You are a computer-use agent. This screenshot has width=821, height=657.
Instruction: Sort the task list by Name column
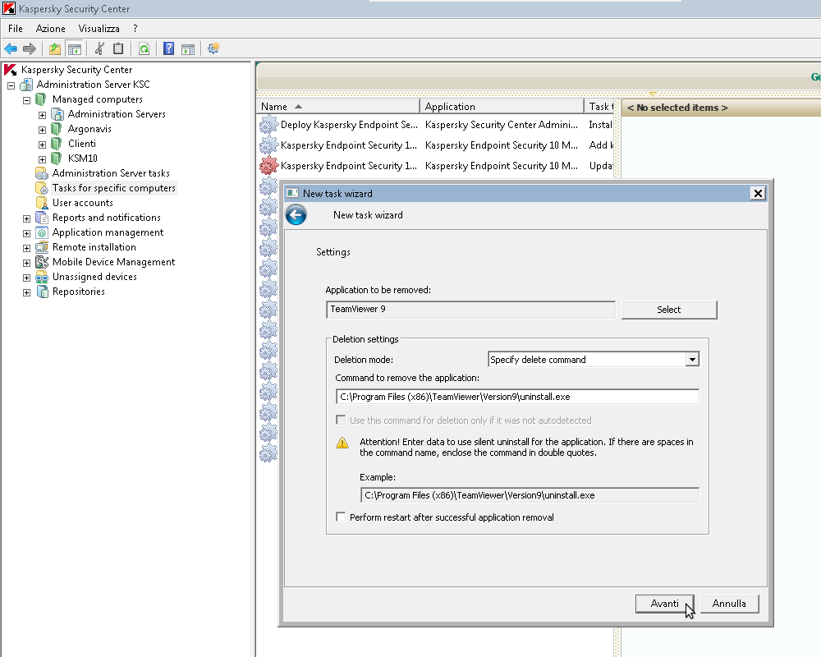click(x=337, y=107)
